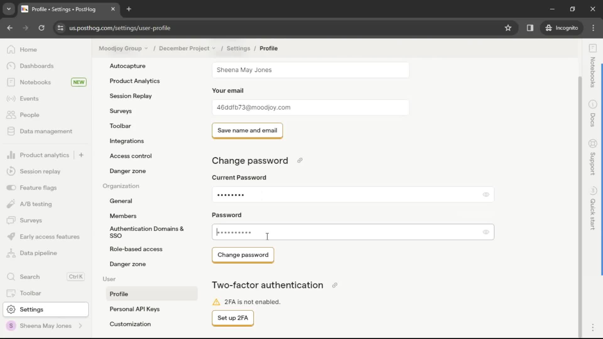
Task: Click the Settings gear icon in sidebar
Action: pyautogui.click(x=11, y=309)
